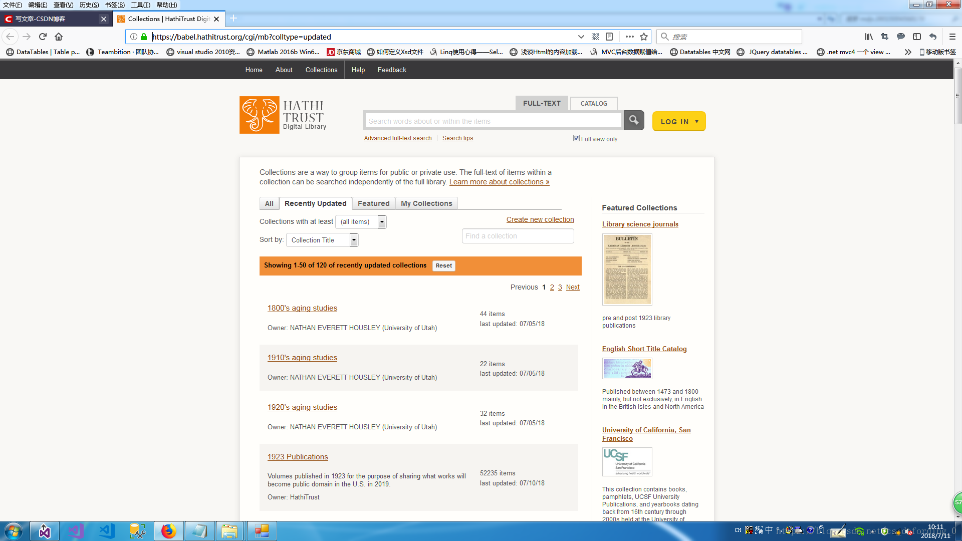Switch to the Featured tab

point(373,203)
